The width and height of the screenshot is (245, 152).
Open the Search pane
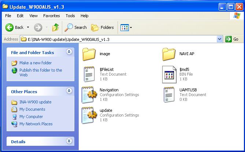75,27
